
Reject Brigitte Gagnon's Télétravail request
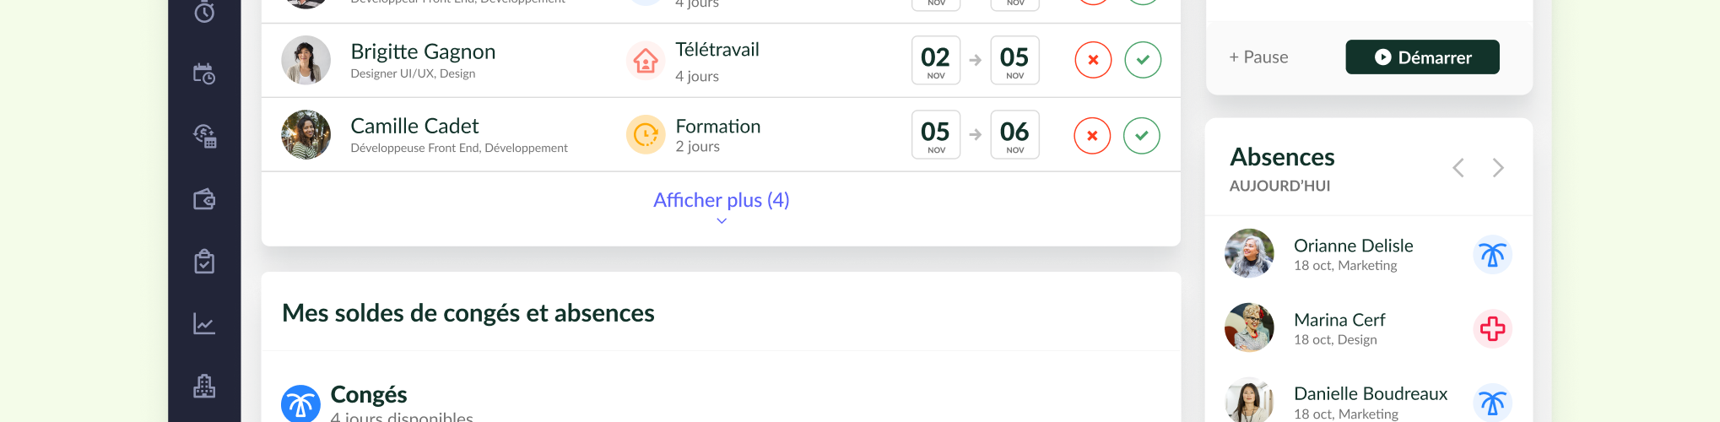(1093, 60)
